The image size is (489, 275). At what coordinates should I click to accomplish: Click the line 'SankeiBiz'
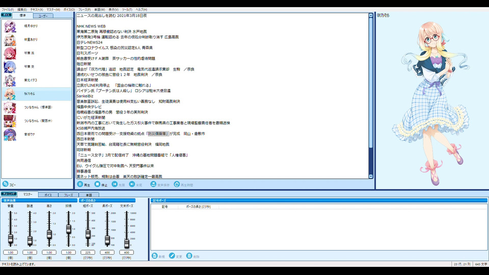[x=85, y=96]
